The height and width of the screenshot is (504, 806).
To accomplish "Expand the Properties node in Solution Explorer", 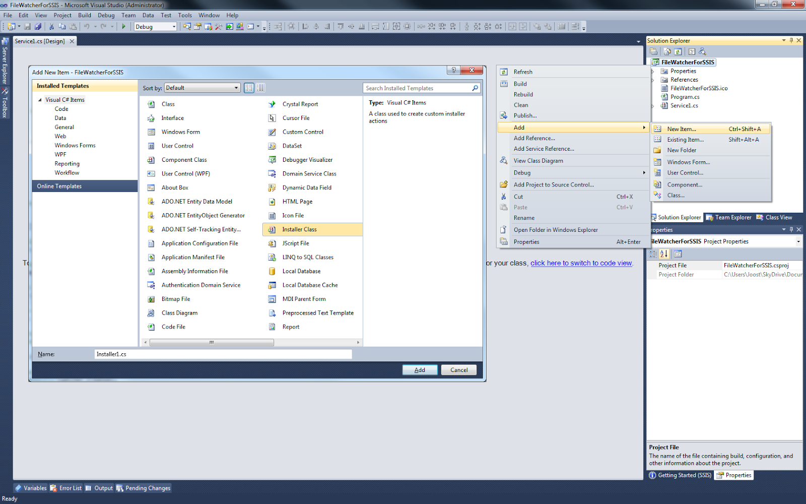I will tap(653, 72).
